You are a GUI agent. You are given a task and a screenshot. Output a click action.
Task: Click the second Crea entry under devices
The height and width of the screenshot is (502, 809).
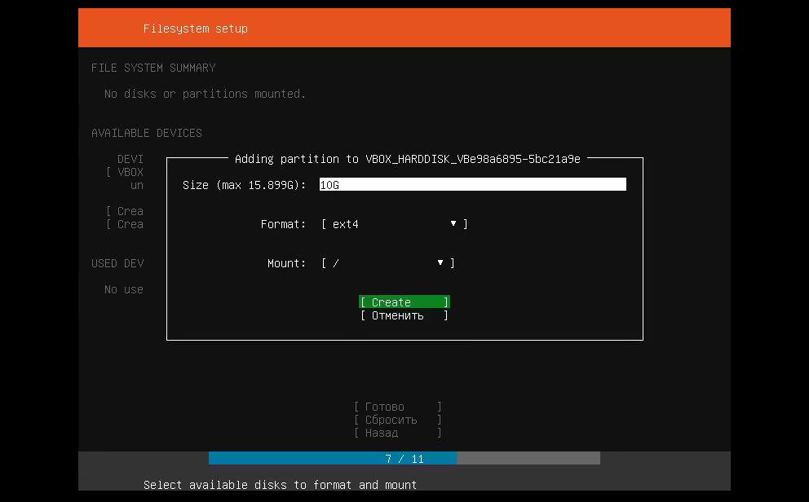pos(128,224)
